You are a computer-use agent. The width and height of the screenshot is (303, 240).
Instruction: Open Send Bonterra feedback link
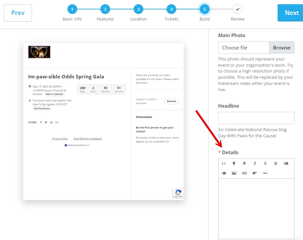coord(88,139)
